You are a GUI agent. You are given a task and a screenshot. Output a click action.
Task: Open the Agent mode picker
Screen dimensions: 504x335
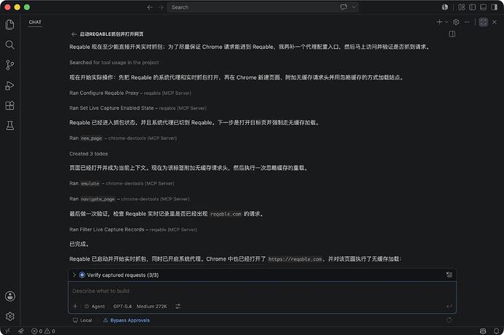95,307
